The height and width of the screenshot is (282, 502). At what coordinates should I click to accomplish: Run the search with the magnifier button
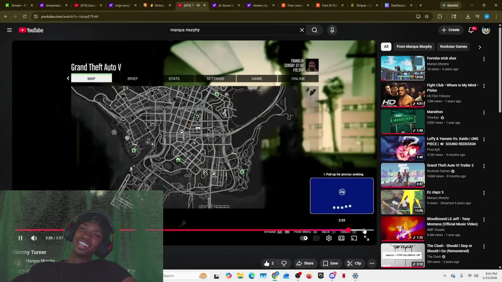point(315,30)
